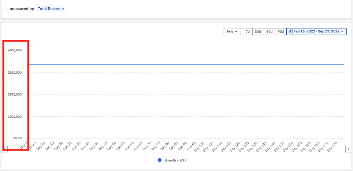Select the 30d time range
Image resolution: width=353 pixels, height=171 pixels.
[x=258, y=32]
